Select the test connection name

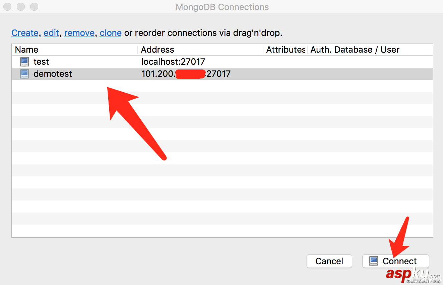(41, 62)
